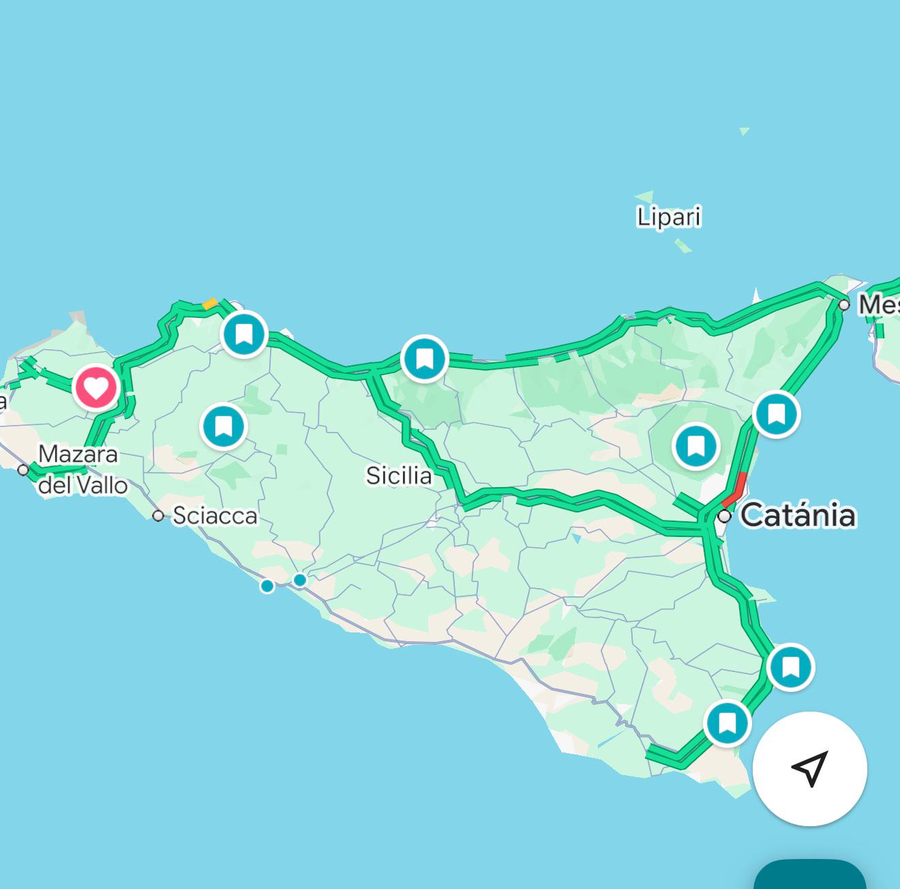This screenshot has width=900, height=889.
Task: Open the saved marker north of Catánia on the coast
Action: click(776, 414)
